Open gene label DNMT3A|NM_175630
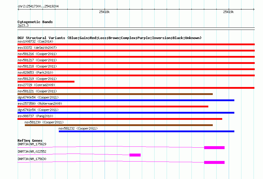 (x=32, y=159)
